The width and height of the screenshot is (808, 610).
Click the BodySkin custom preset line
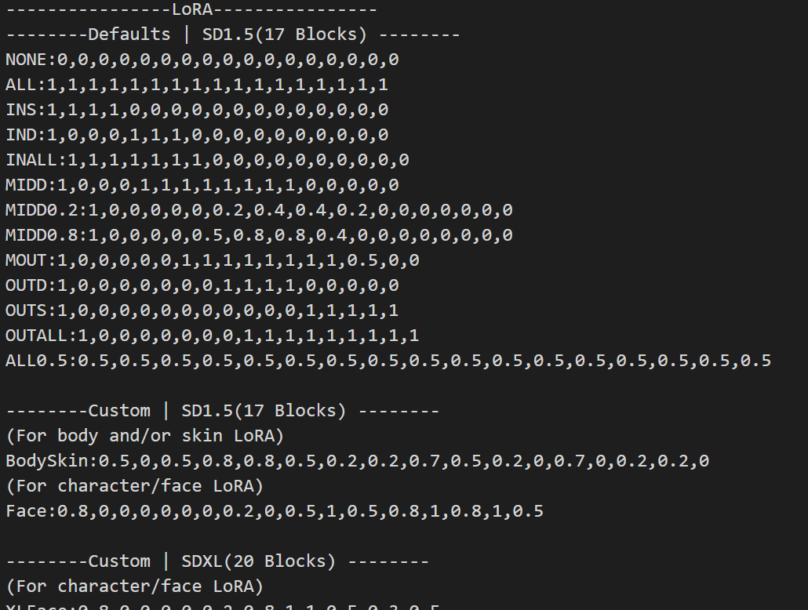tap(357, 461)
